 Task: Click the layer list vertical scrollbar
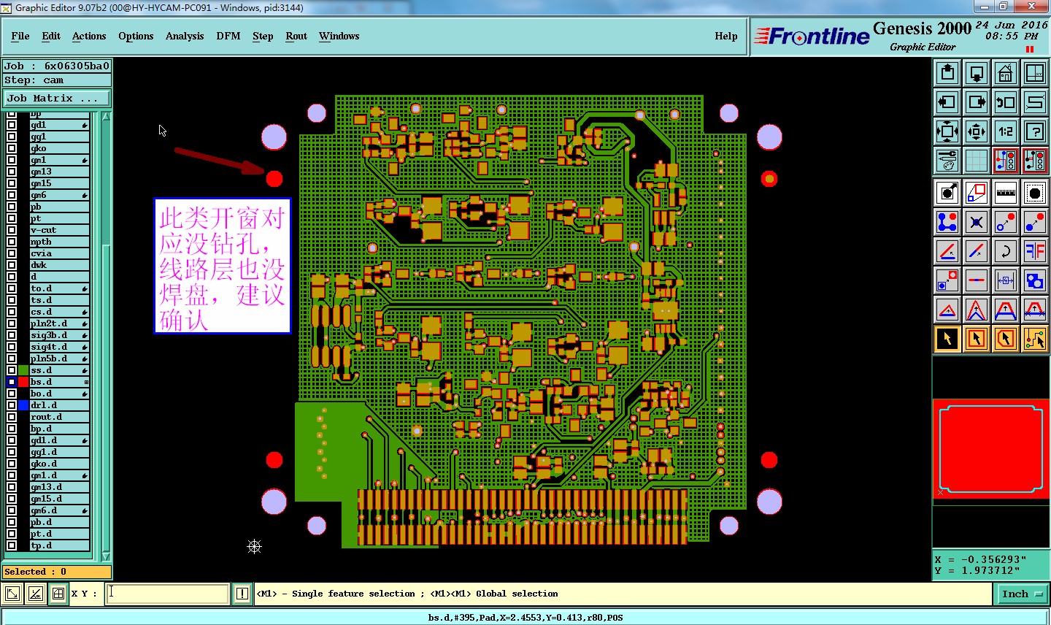(x=106, y=336)
